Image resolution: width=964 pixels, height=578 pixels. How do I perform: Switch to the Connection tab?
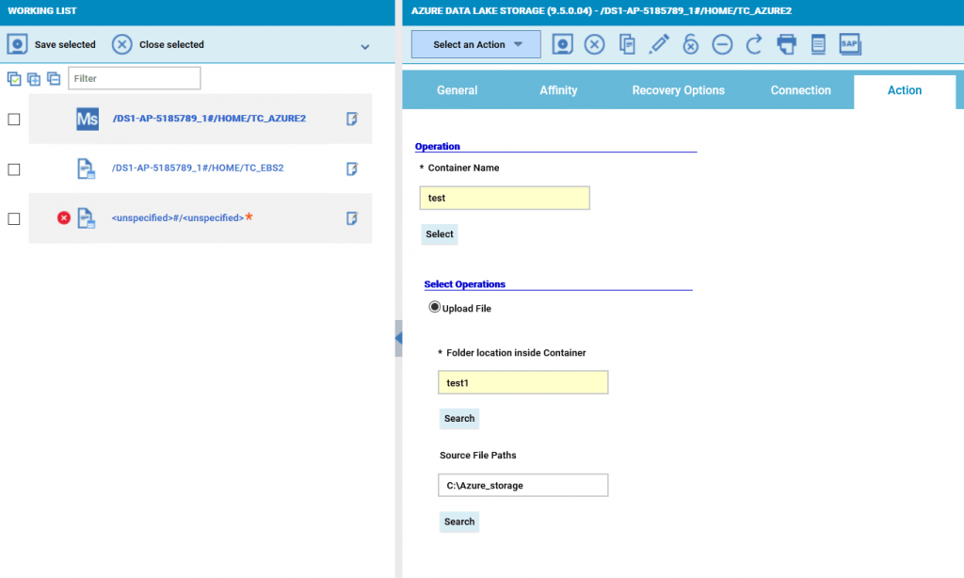(800, 90)
